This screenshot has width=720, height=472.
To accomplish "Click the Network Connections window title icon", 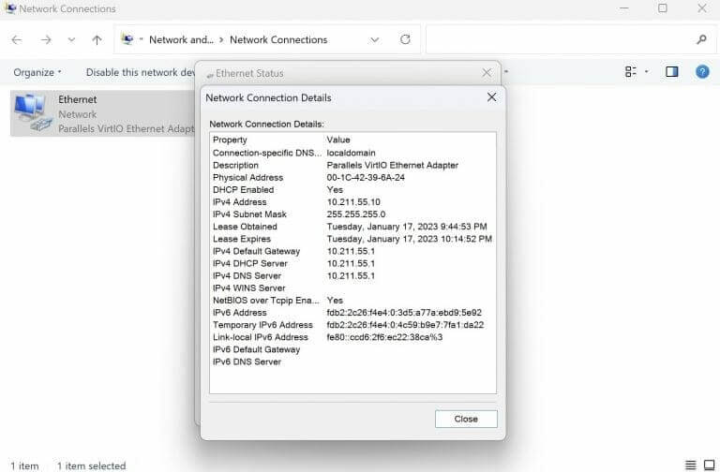I will [x=10, y=7].
